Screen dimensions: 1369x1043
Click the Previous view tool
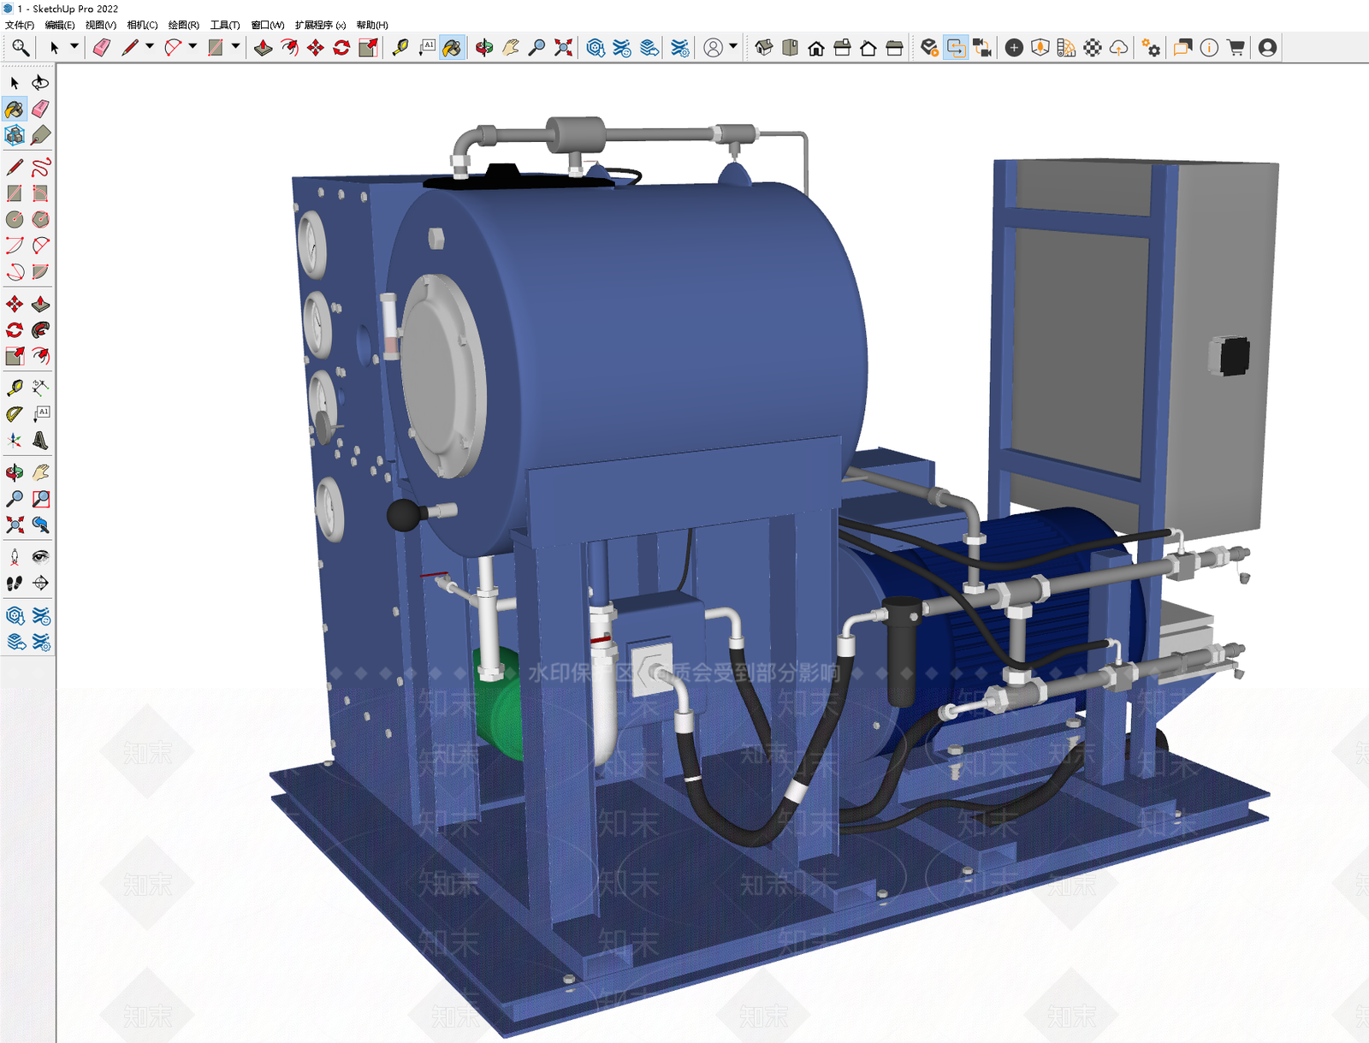pyautogui.click(x=40, y=524)
